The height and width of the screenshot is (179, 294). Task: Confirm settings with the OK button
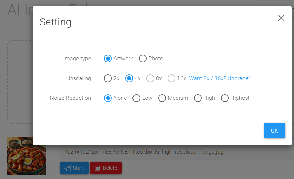[274, 131]
